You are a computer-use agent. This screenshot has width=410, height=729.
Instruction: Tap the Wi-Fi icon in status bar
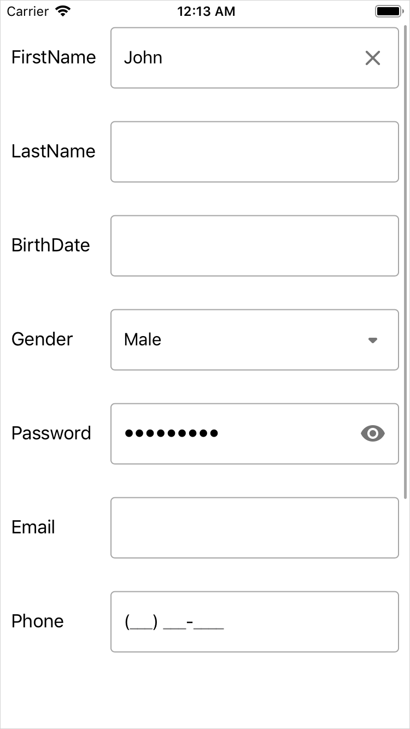coord(63,11)
